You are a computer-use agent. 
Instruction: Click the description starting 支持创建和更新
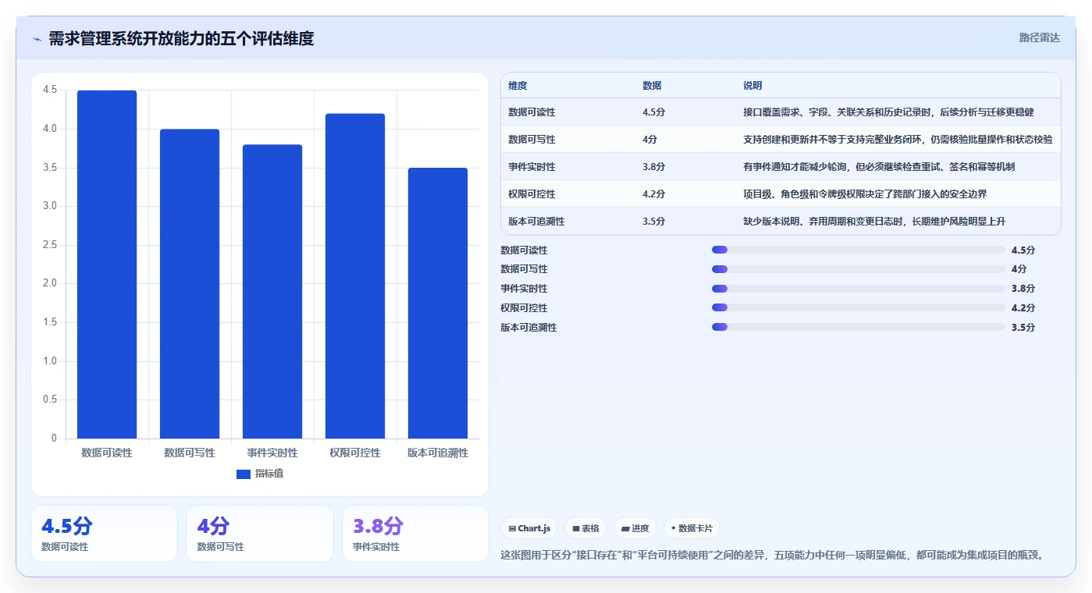pyautogui.click(x=898, y=140)
